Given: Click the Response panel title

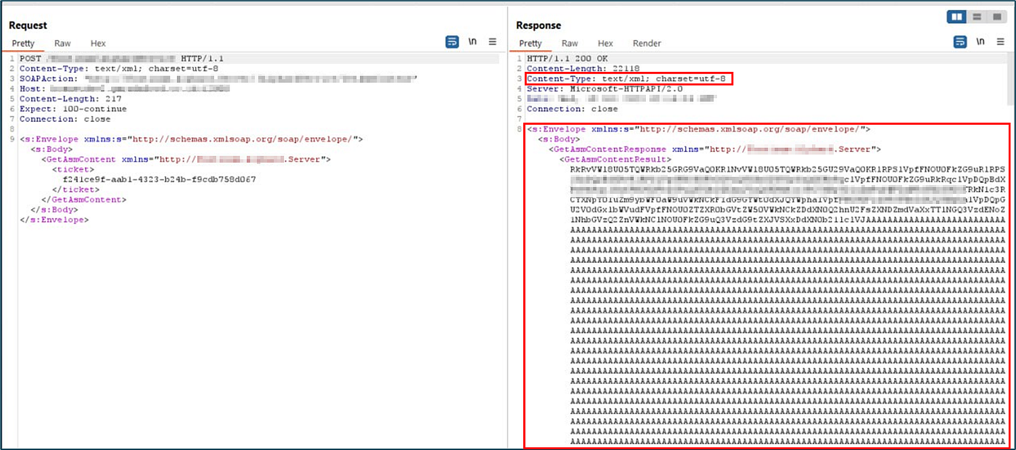Looking at the screenshot, I should pyautogui.click(x=538, y=25).
